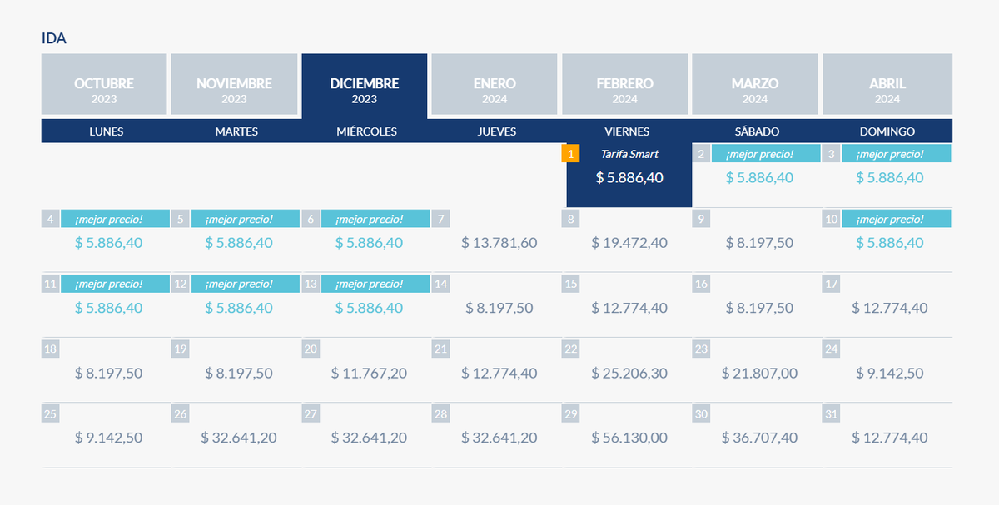The height and width of the screenshot is (505, 999).
Task: Go to the Febrero 2024 tab
Action: (624, 85)
